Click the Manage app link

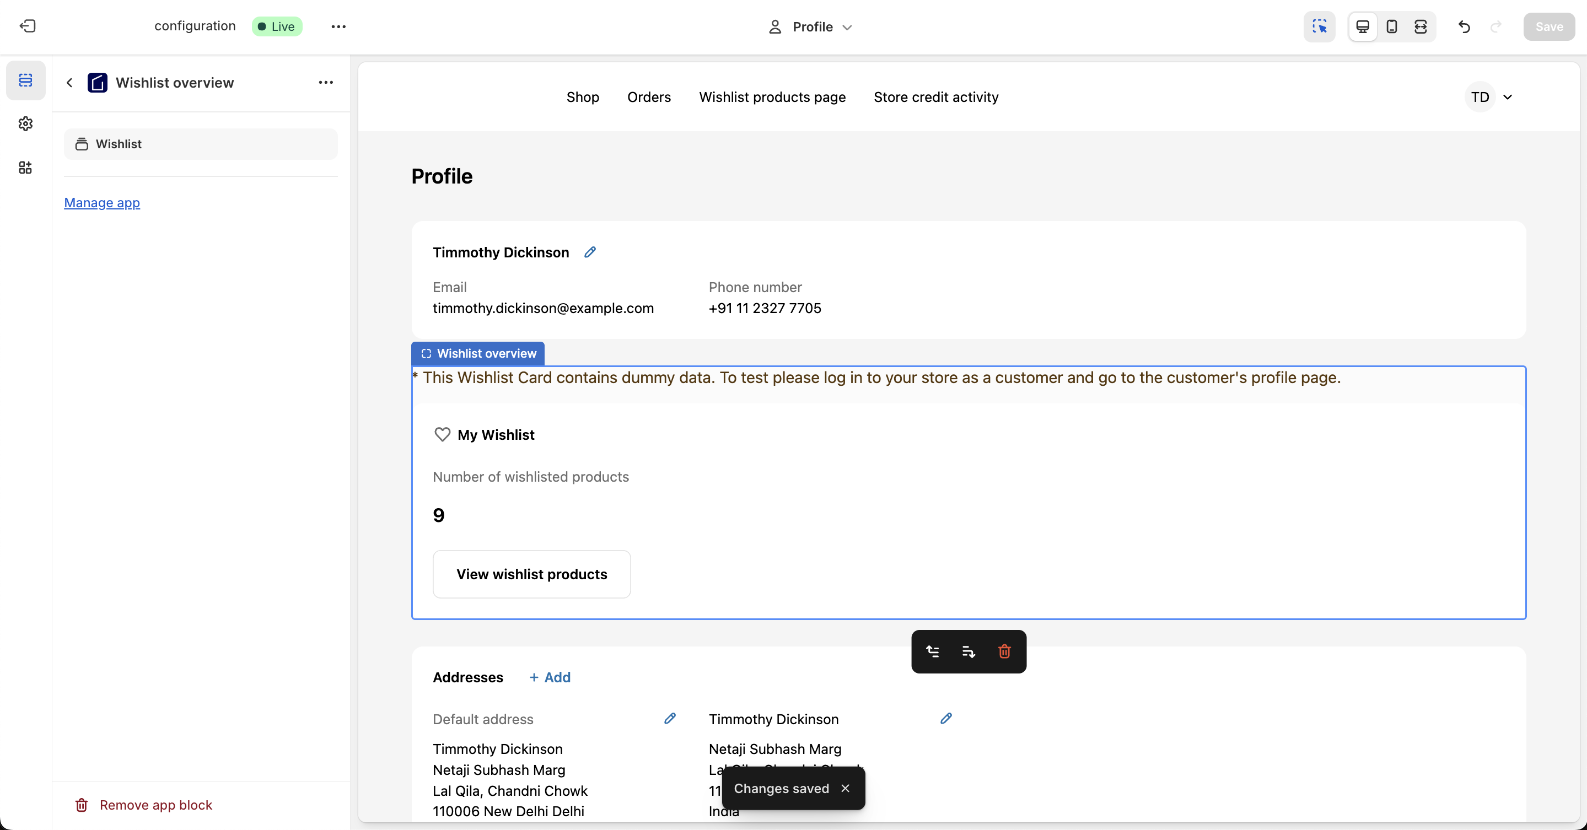coord(101,203)
